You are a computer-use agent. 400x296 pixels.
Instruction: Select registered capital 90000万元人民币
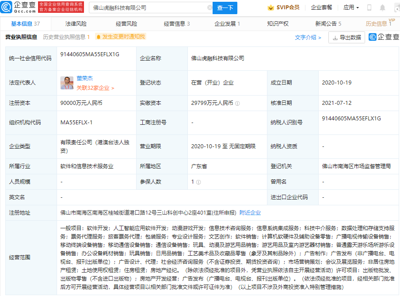point(81,103)
